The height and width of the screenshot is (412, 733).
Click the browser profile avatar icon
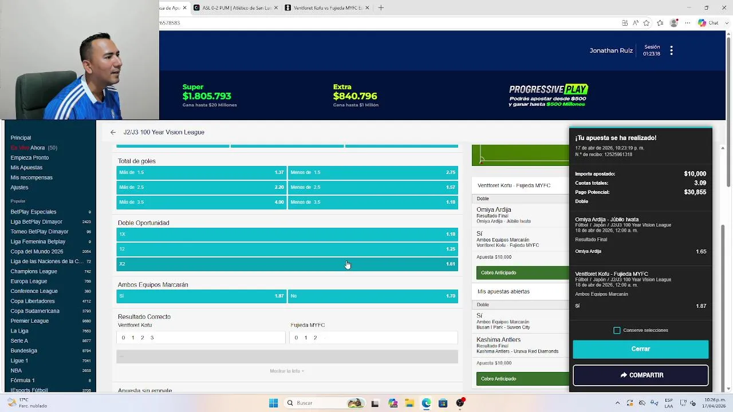674,23
